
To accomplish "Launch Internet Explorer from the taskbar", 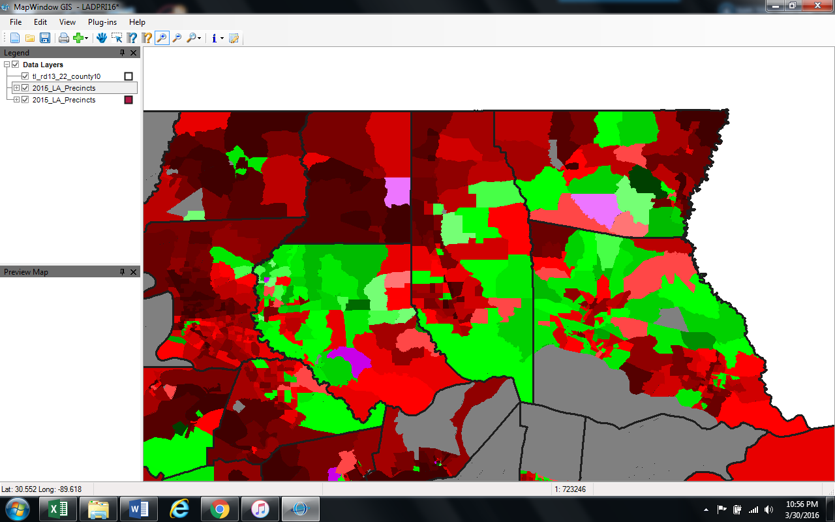I will [x=179, y=509].
